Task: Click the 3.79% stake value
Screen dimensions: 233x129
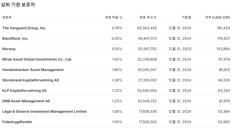Action: coord(117,28)
